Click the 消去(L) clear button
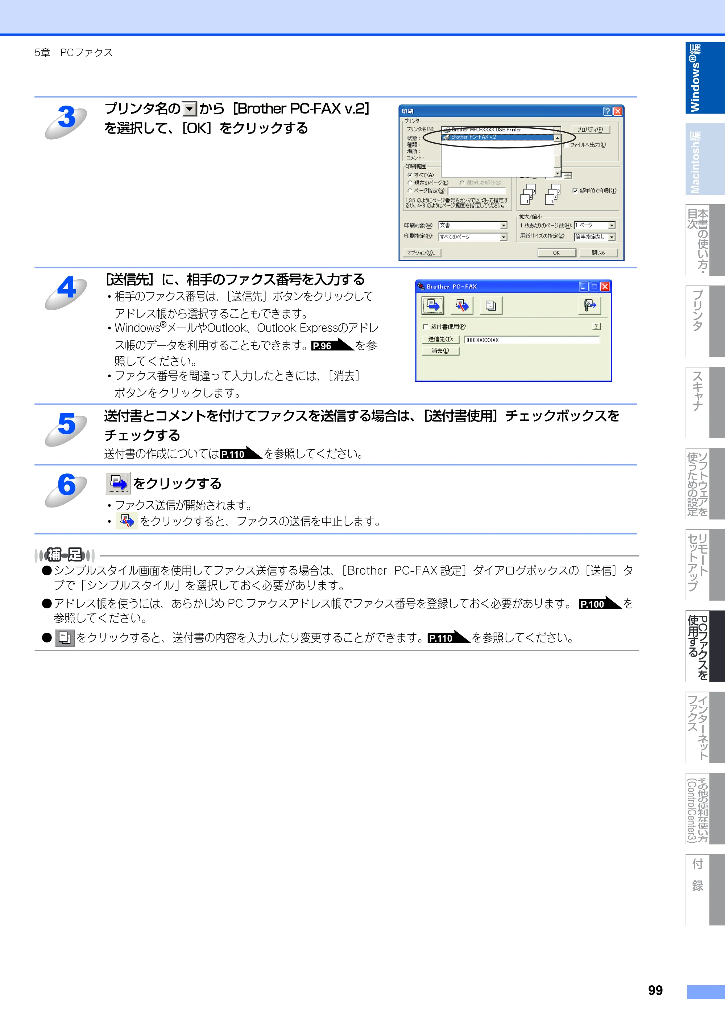This screenshot has width=725, height=1027. click(x=440, y=351)
